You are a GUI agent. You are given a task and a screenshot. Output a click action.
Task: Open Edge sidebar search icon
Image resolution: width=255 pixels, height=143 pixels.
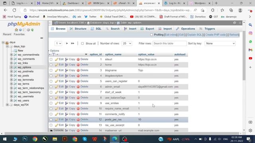coord(250,25)
